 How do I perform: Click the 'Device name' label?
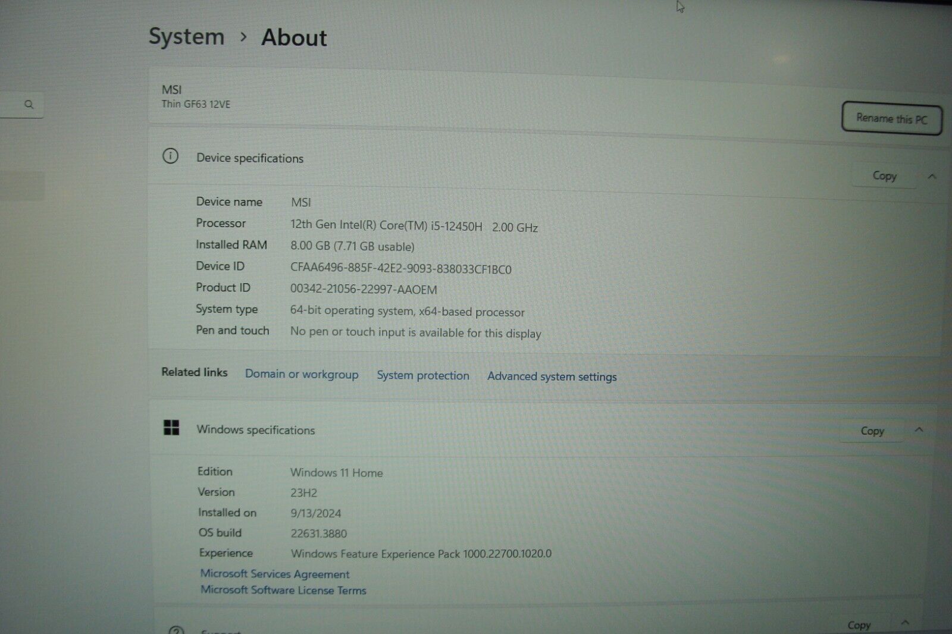(x=229, y=202)
